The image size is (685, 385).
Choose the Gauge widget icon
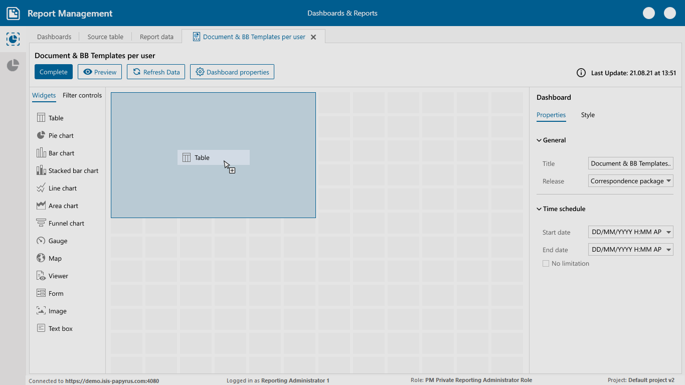[x=41, y=241]
